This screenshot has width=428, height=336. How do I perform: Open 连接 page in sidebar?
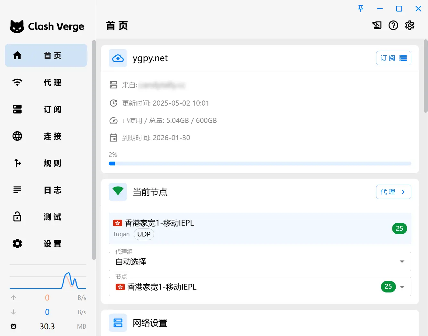[46, 136]
